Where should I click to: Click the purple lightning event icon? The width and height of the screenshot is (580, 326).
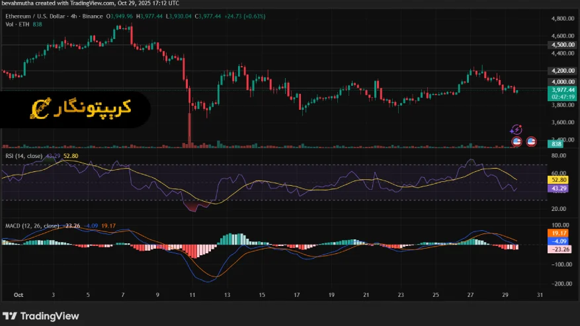coord(517,131)
